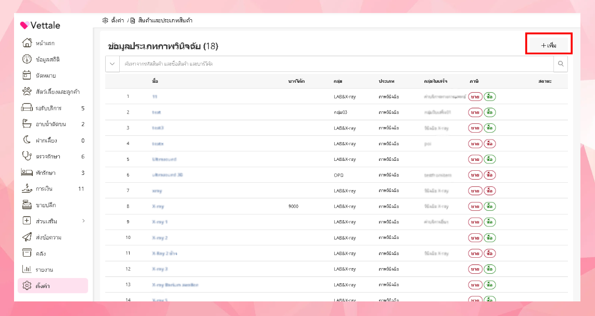Open the ตรวจรักษา stethoscope icon
The image size is (595, 316).
[27, 156]
